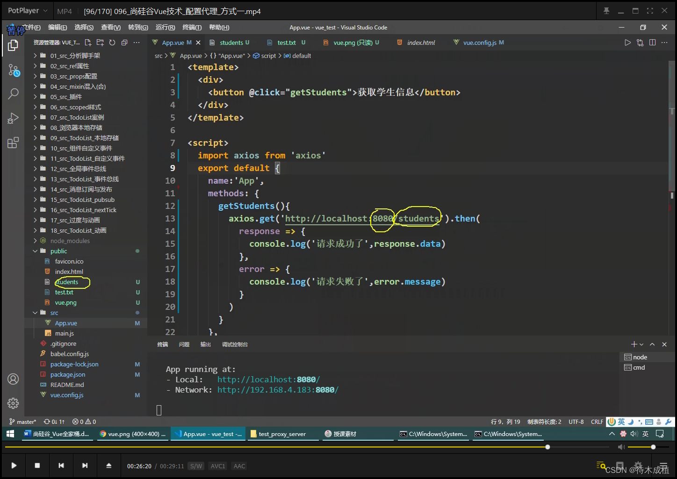This screenshot has height=479, width=677.
Task: Click the Run code icon in editor toolbar
Action: [x=627, y=43]
